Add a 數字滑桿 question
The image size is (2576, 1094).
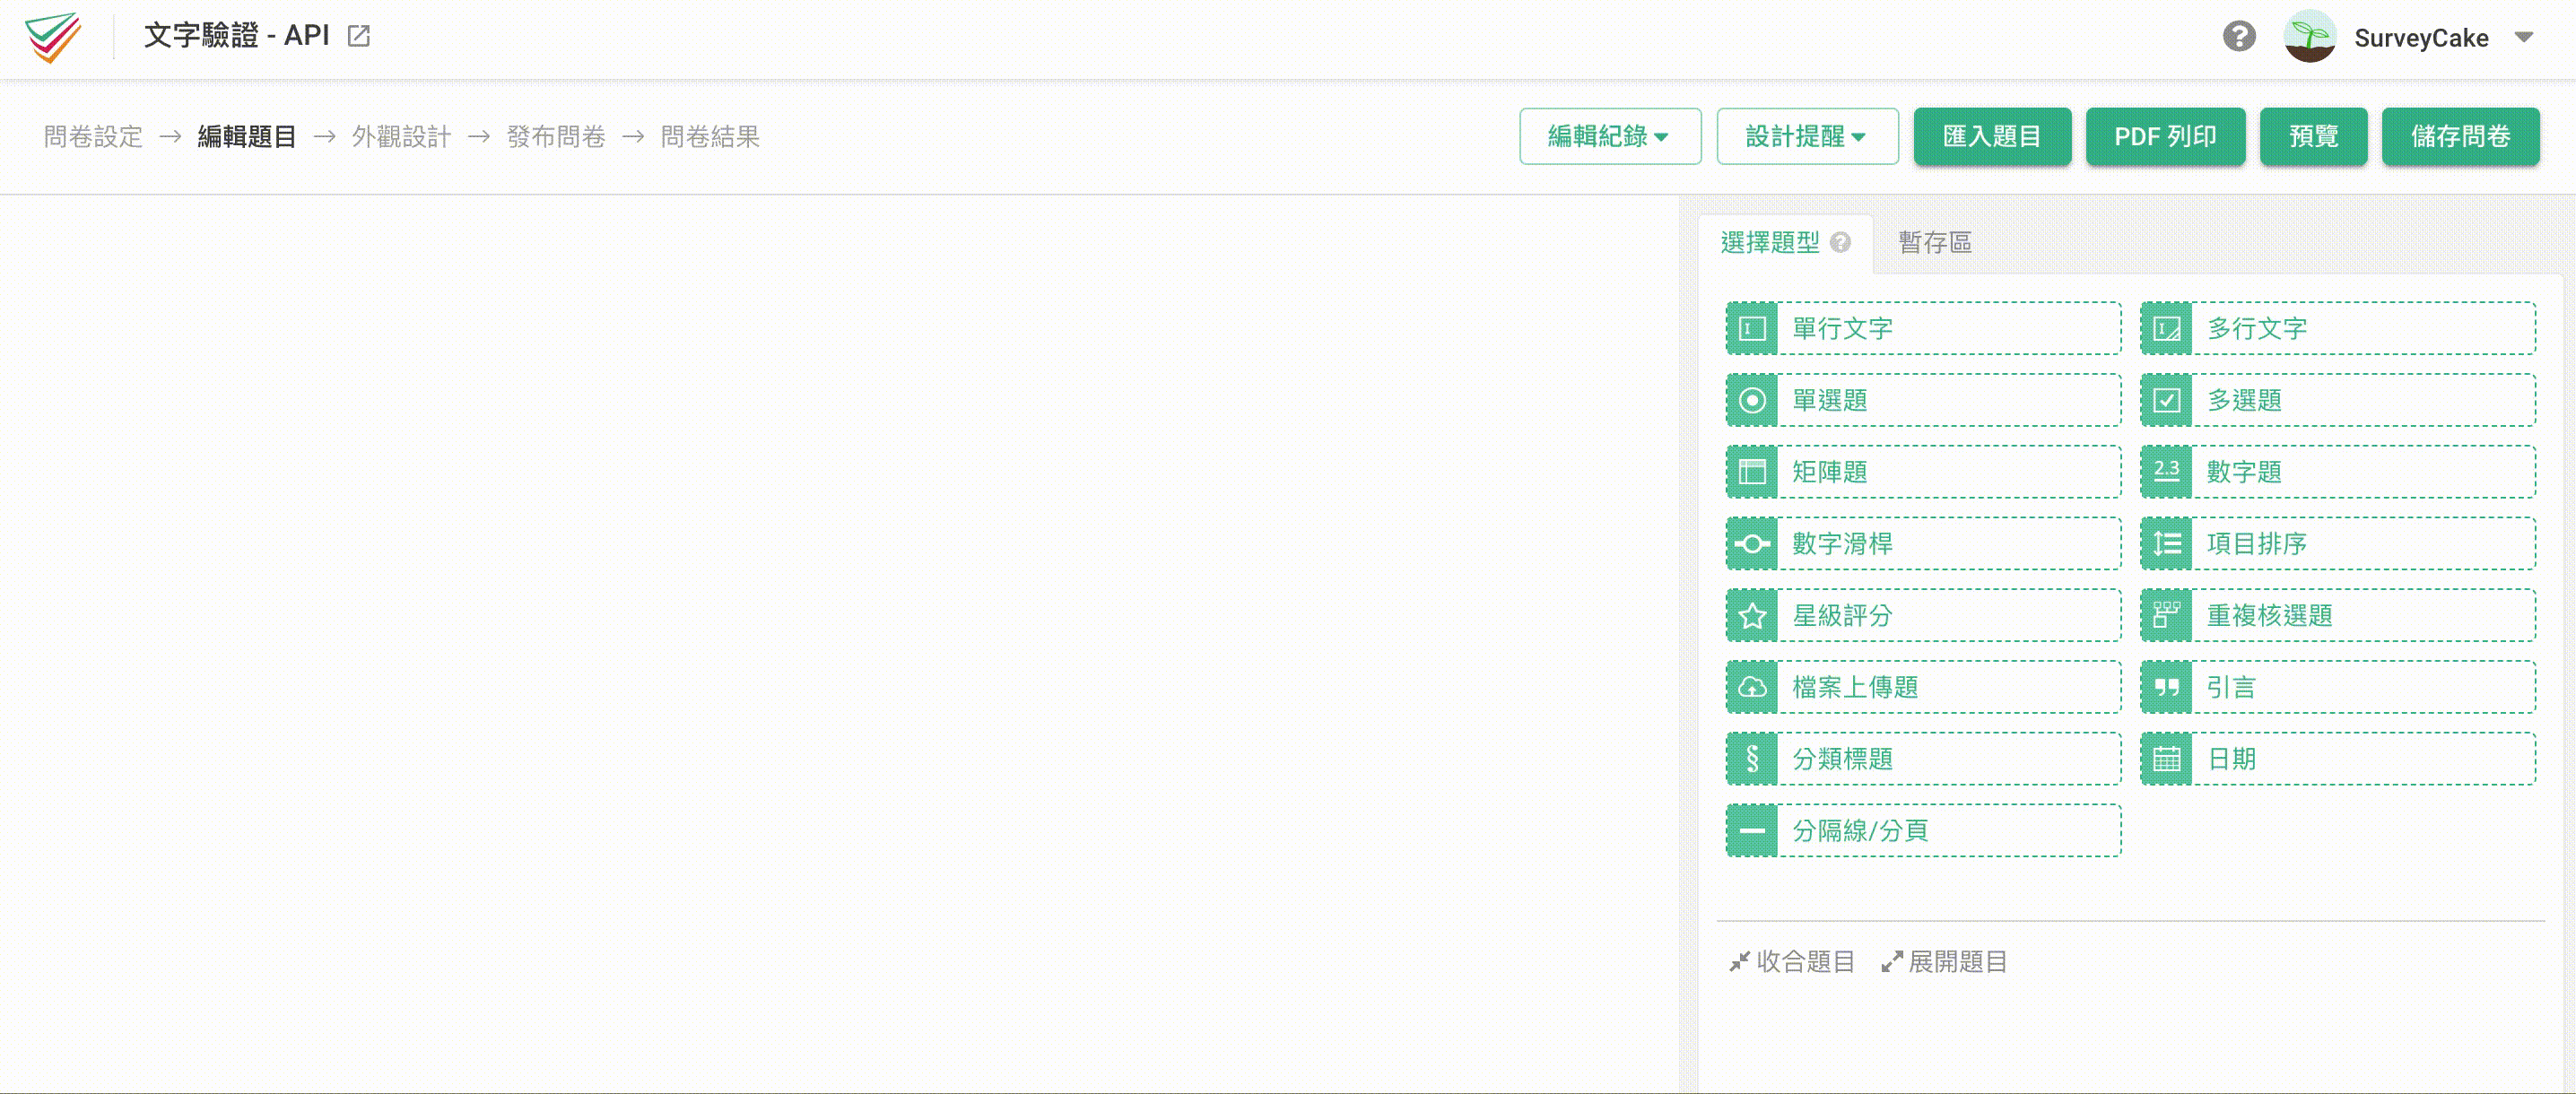tap(1923, 544)
